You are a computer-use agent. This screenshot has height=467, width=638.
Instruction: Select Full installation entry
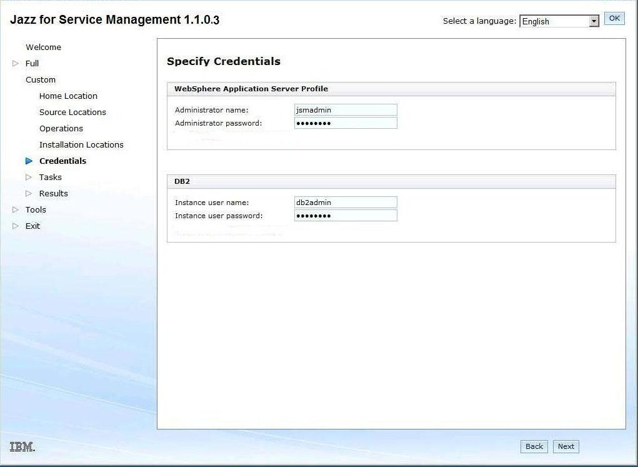pyautogui.click(x=32, y=64)
